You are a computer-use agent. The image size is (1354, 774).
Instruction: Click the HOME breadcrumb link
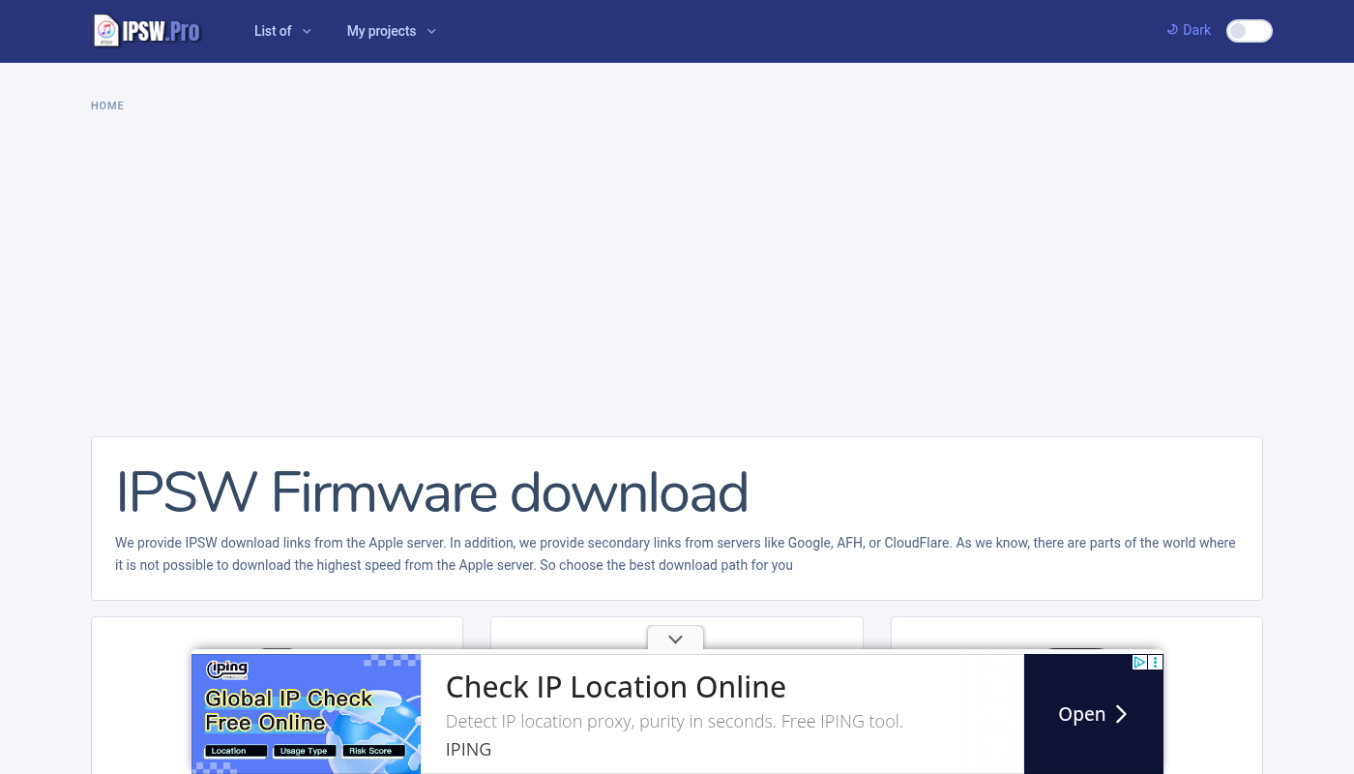(107, 105)
